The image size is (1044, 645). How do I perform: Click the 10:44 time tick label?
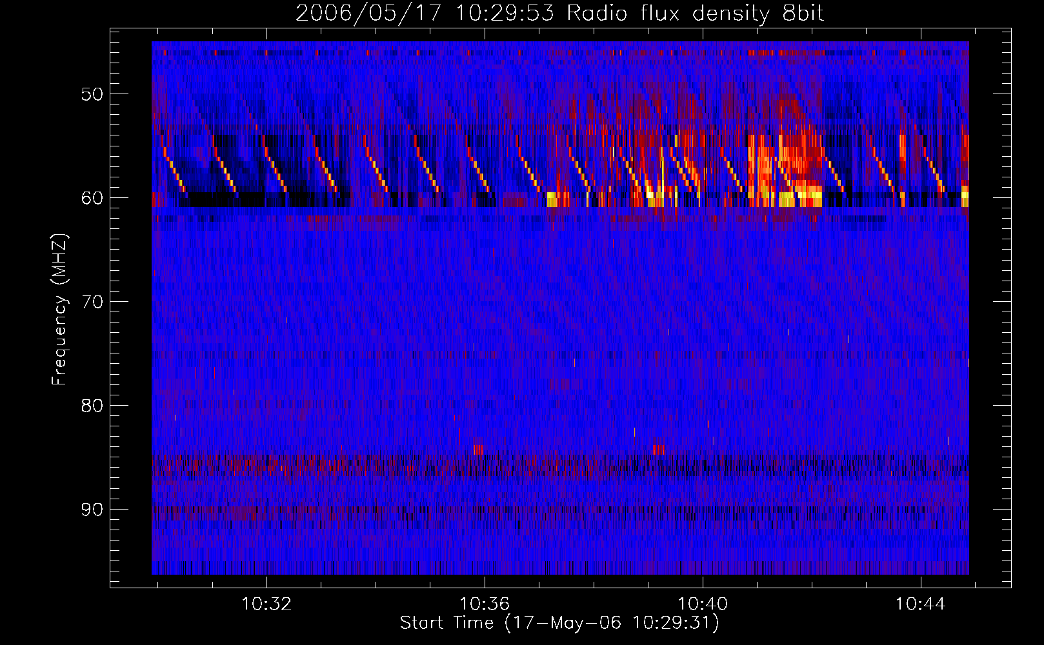921,604
